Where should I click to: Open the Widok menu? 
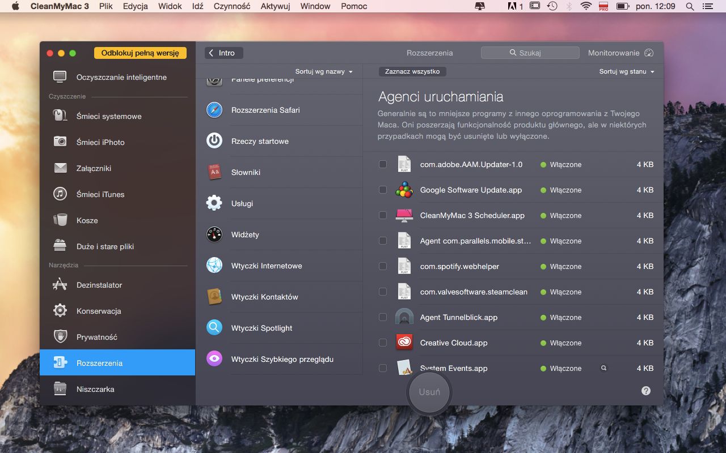click(170, 6)
